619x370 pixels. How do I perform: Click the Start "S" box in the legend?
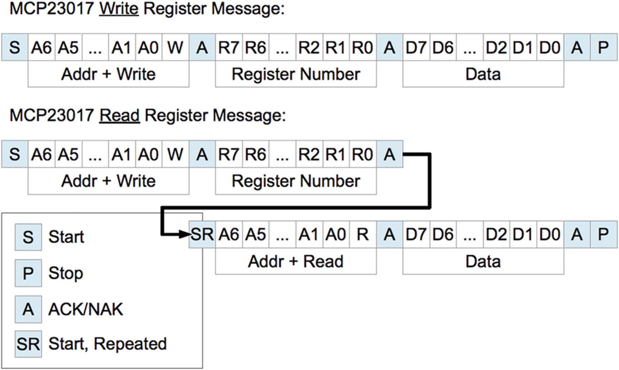pyautogui.click(x=28, y=237)
